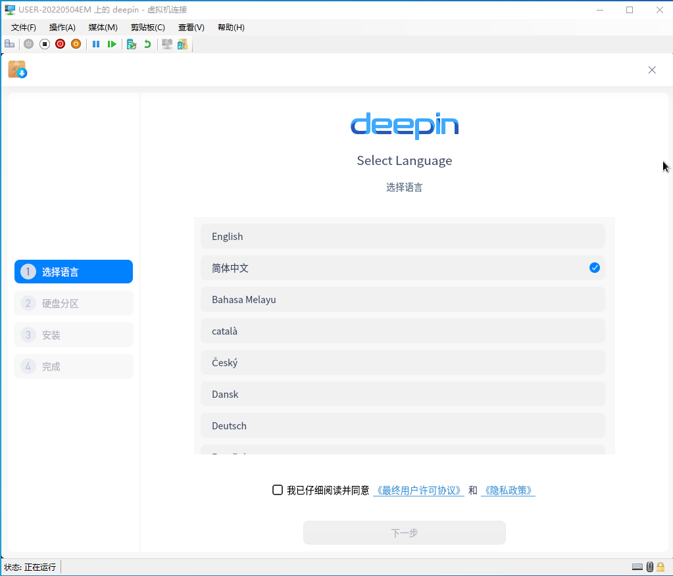Click the keyboard icon in the status bar
Screen dimensions: 673x576
point(637,567)
